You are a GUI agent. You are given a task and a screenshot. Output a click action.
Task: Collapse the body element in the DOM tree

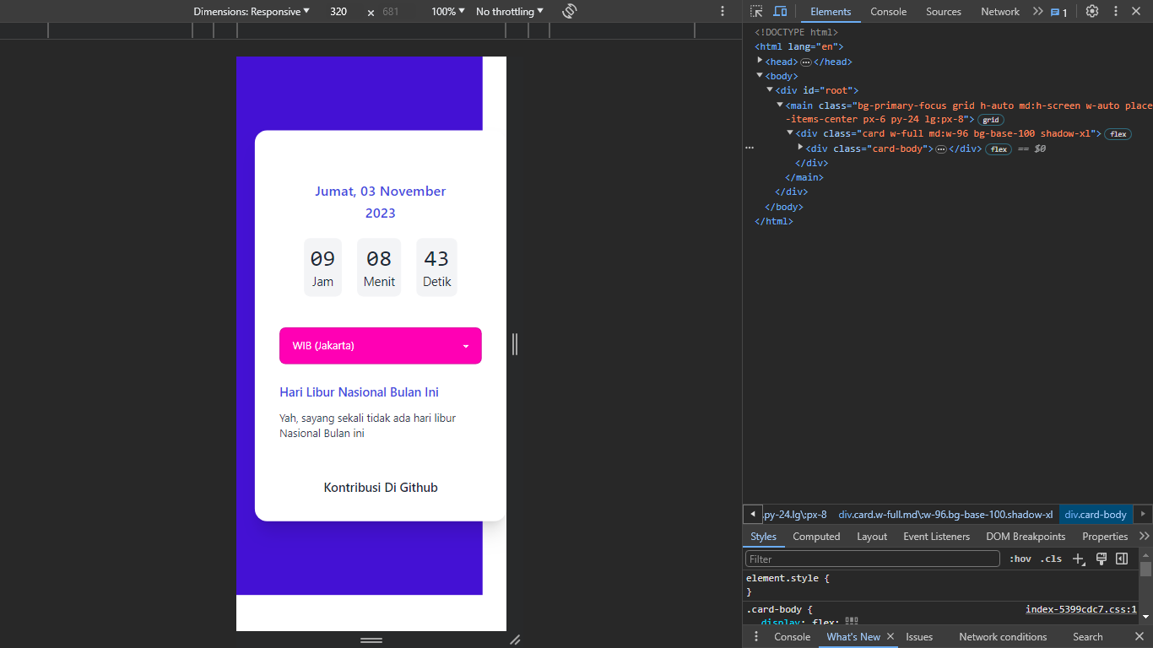(760, 75)
